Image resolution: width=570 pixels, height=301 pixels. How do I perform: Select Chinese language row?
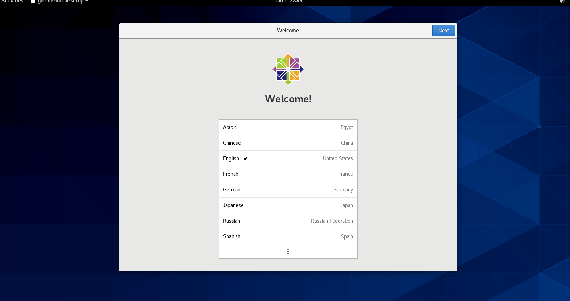(x=288, y=143)
